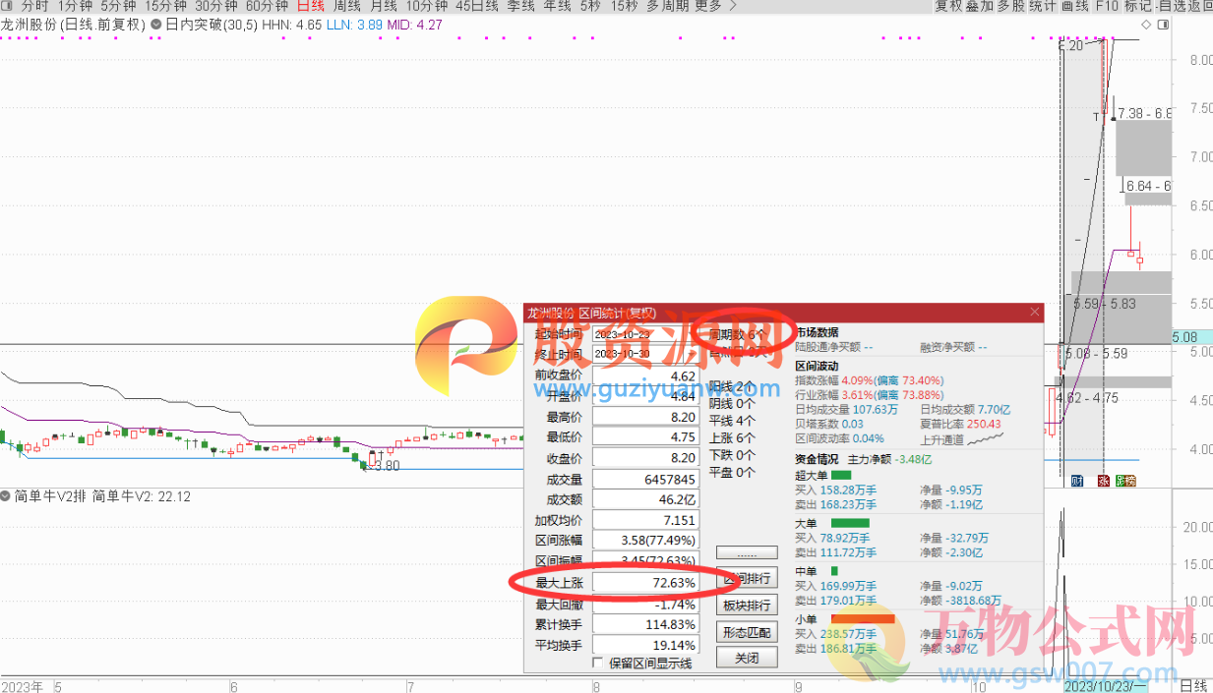Click the 区间排行 button
The height and width of the screenshot is (693, 1213).
747,578
